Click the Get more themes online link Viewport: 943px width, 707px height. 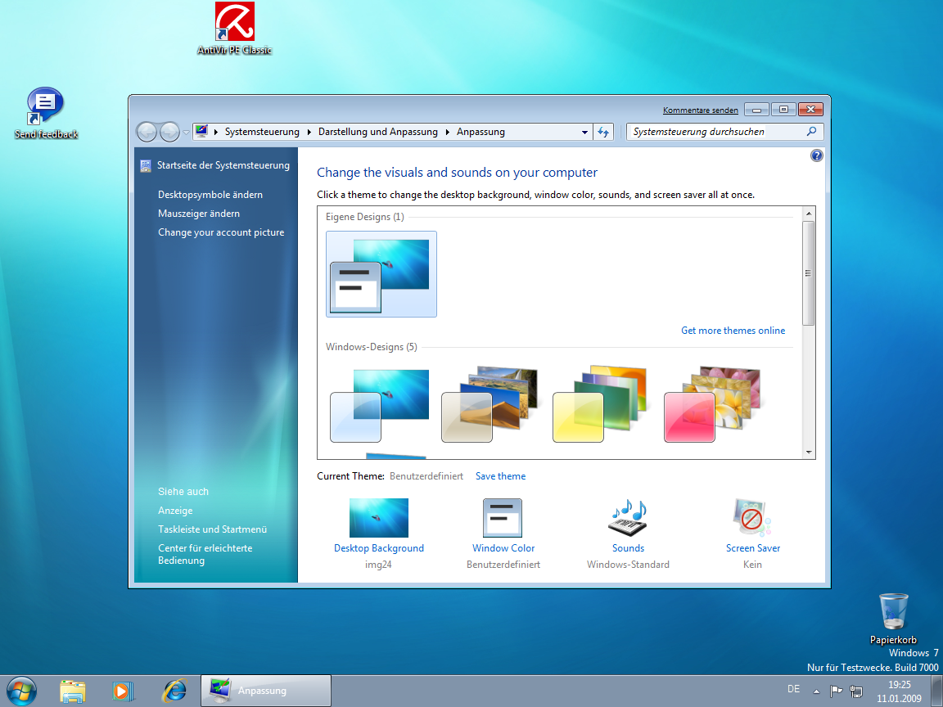(x=733, y=331)
